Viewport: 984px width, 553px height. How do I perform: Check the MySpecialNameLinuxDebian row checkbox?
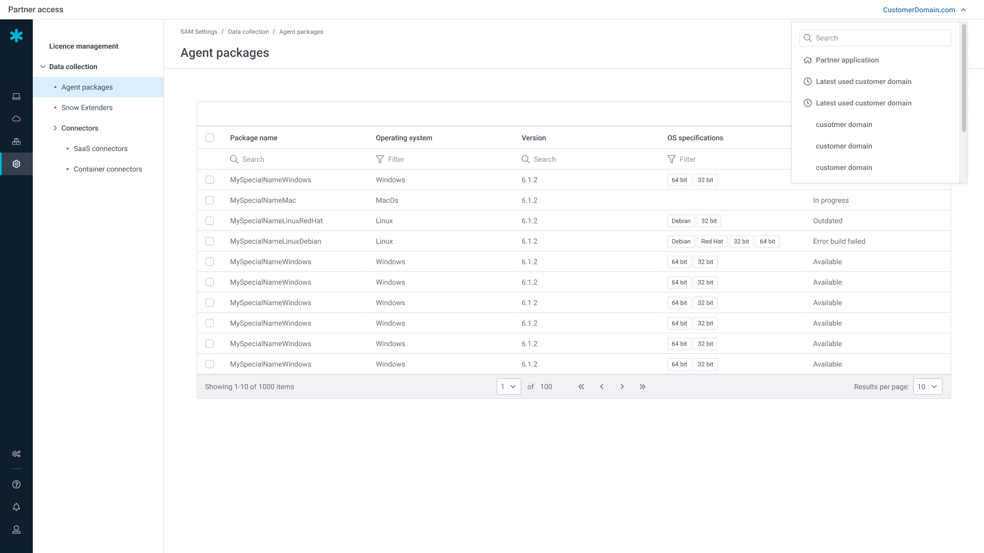coord(210,241)
